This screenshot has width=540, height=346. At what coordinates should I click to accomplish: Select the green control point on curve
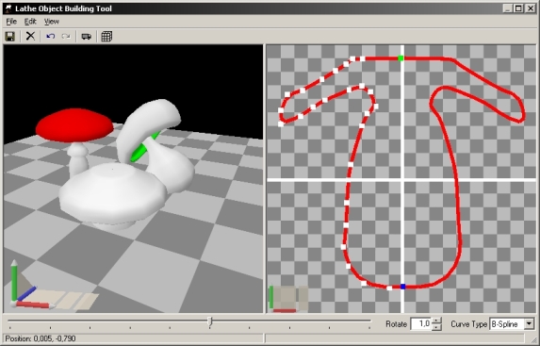pos(401,58)
